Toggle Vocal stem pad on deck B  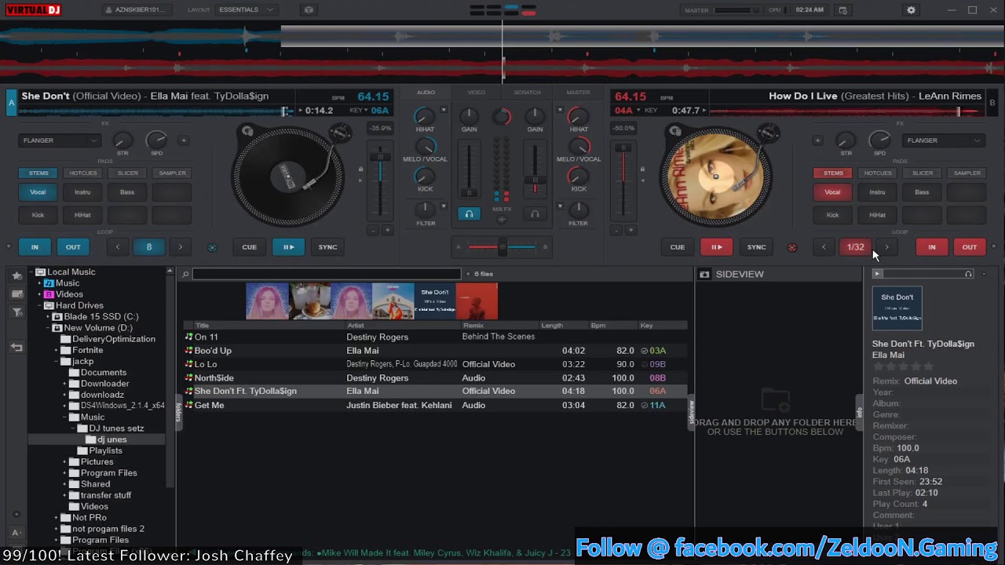832,192
